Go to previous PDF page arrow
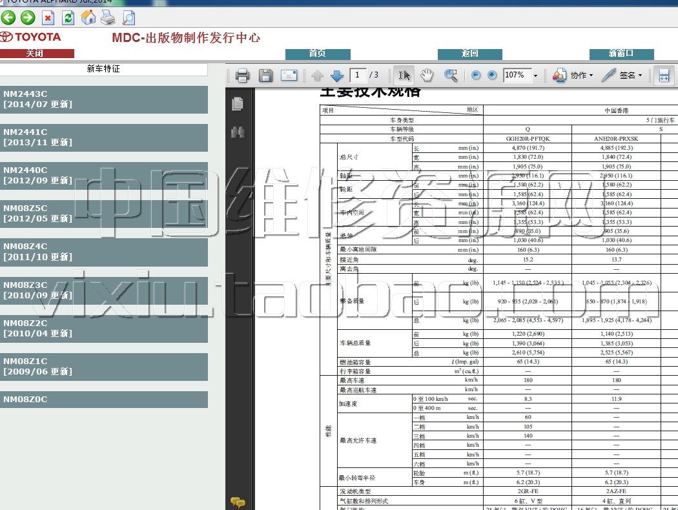The height and width of the screenshot is (510, 678). tap(318, 76)
